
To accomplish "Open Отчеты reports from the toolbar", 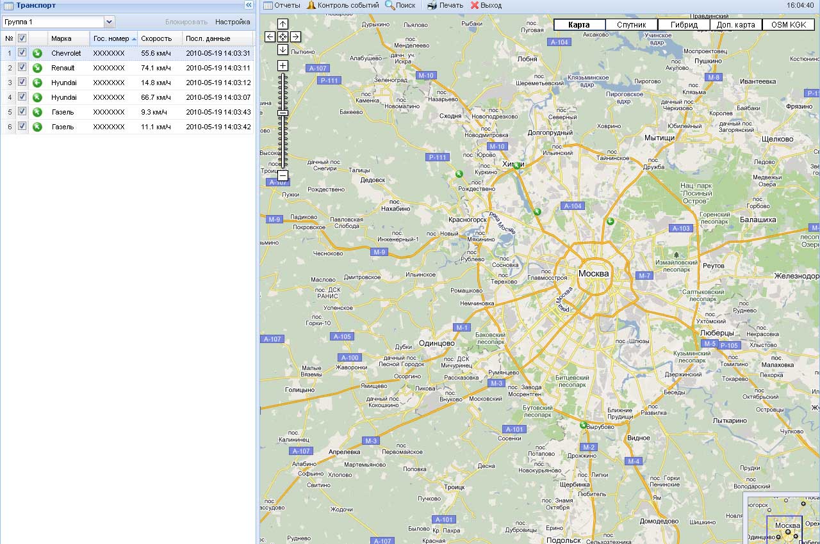I will point(282,5).
